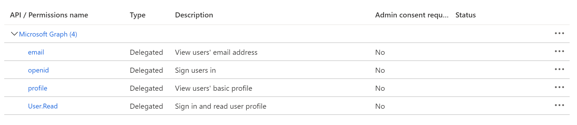The width and height of the screenshot is (577, 125).
Task: Open the email permission link
Action: point(36,52)
